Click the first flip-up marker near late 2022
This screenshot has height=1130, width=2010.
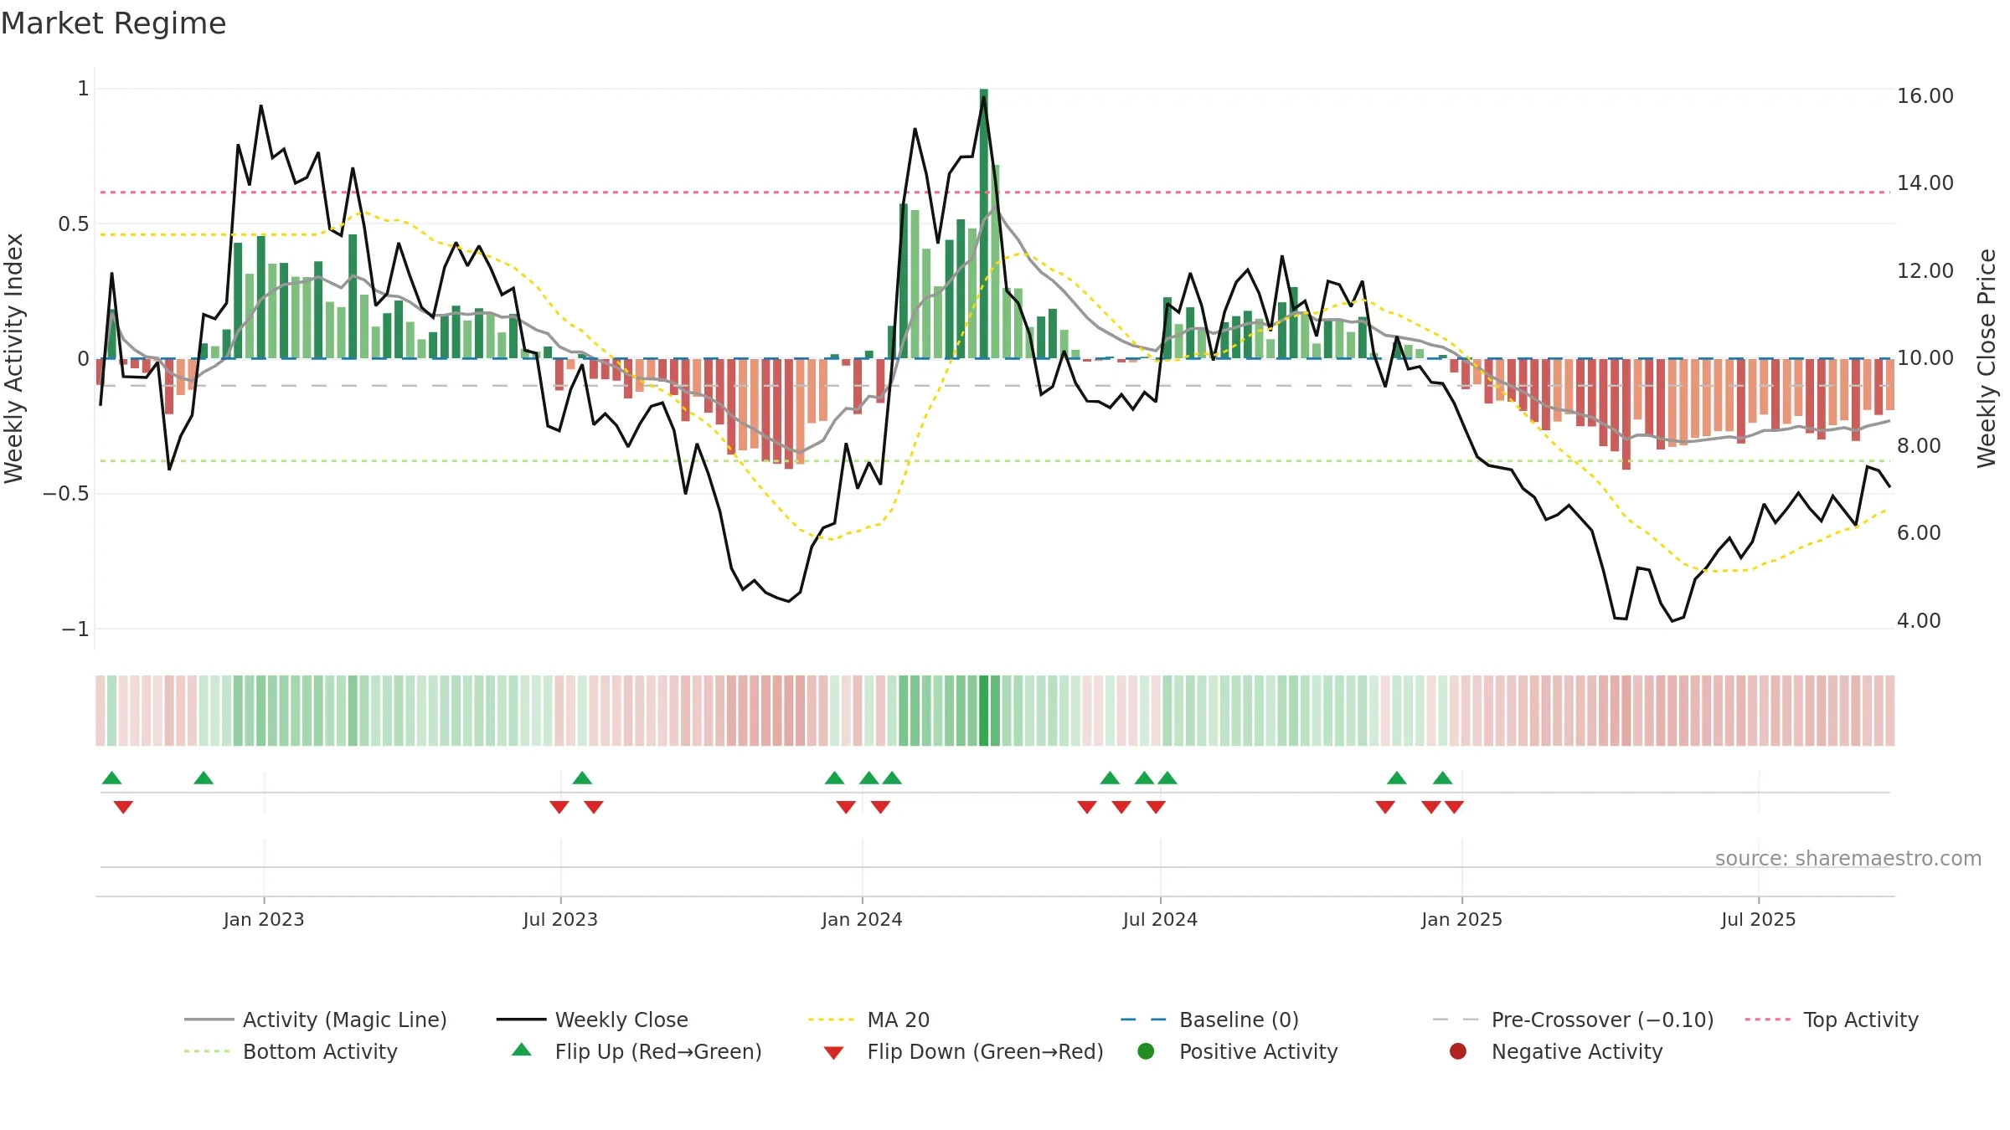[x=112, y=778]
